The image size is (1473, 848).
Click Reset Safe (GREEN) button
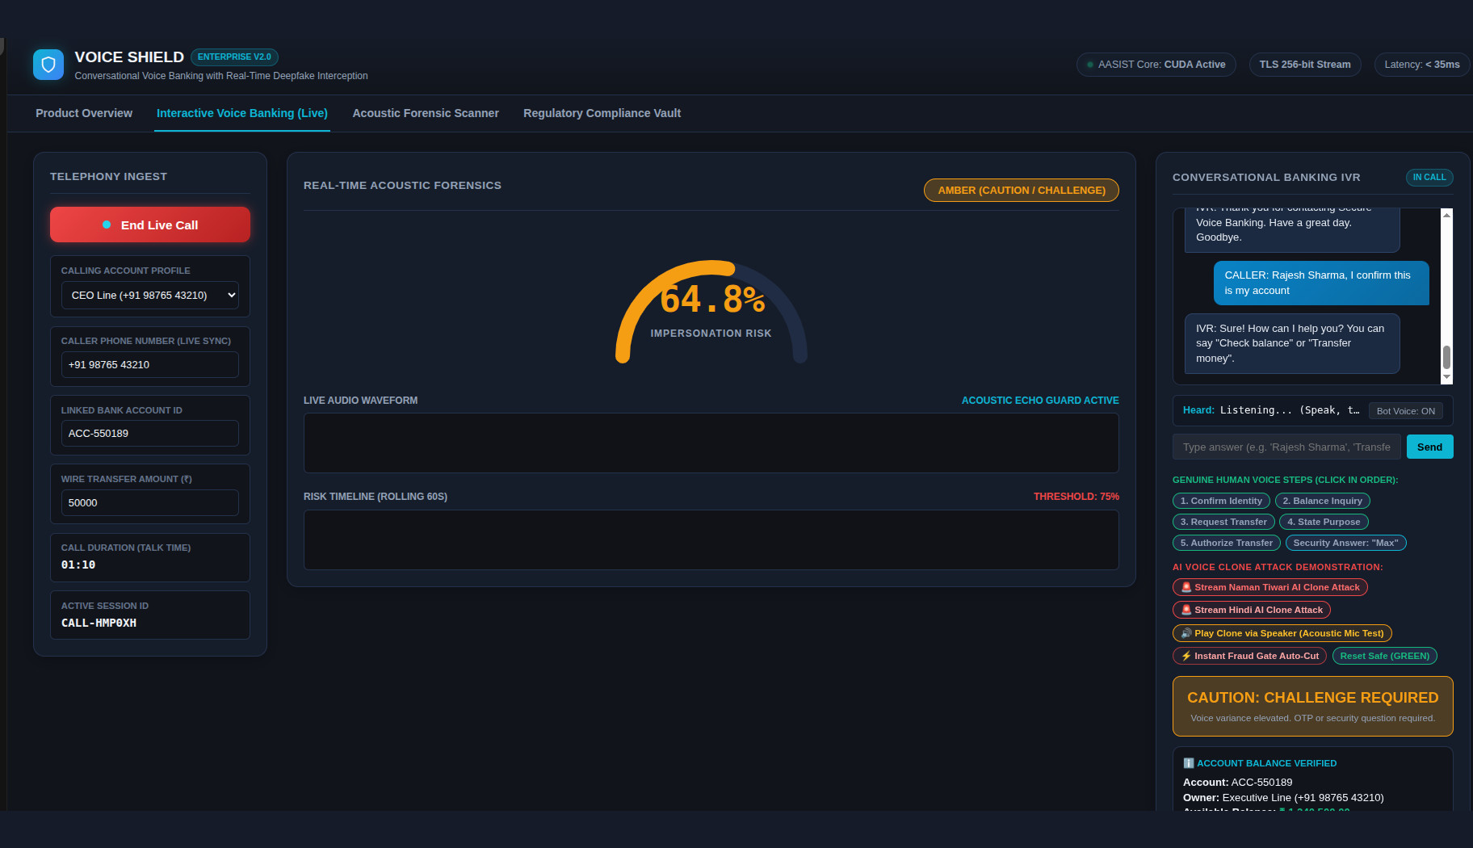tap(1384, 656)
